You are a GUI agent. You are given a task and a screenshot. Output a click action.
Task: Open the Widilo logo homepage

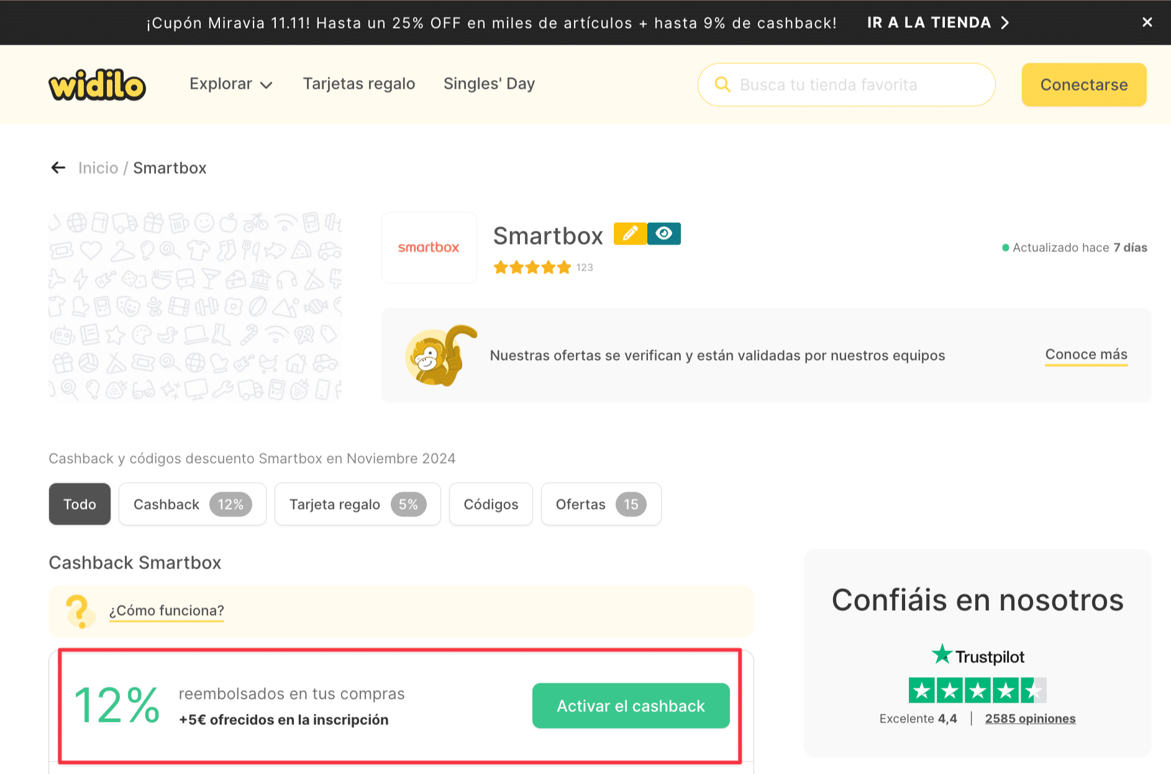97,85
